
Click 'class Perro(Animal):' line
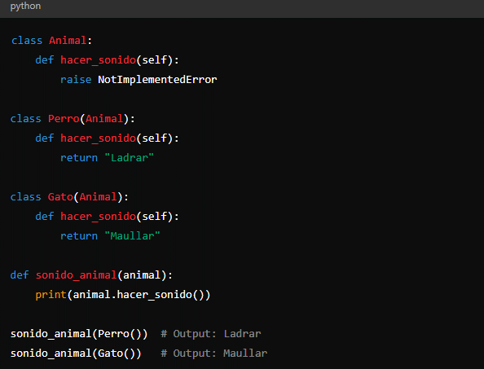point(73,119)
